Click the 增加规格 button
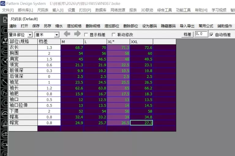The image size is (235, 156). pos(74,26)
